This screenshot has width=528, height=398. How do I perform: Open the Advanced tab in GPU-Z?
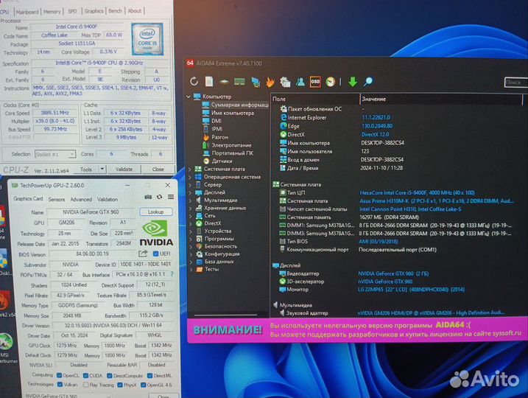click(81, 200)
